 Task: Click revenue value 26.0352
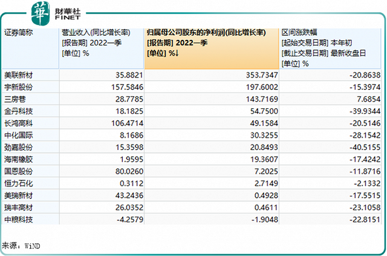click(129, 208)
